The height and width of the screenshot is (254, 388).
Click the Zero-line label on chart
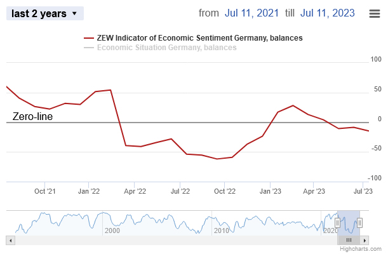[x=32, y=117]
